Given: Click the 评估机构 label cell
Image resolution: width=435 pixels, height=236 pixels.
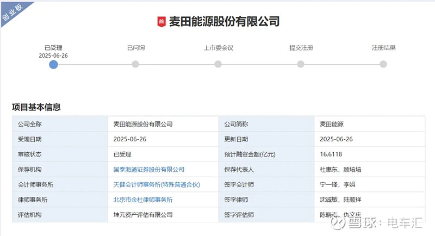Looking at the screenshot, I should [60, 215].
